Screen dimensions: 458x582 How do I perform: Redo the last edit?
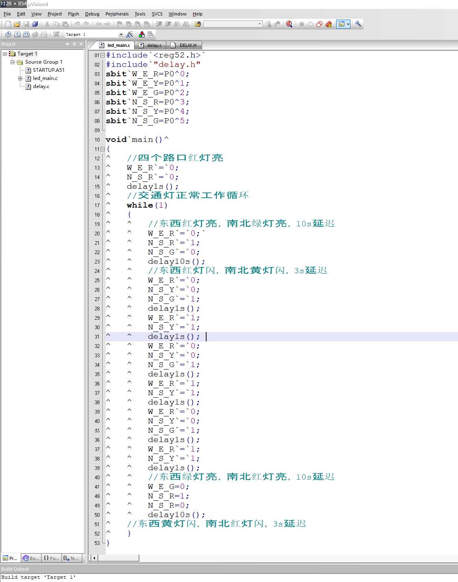coord(86,24)
